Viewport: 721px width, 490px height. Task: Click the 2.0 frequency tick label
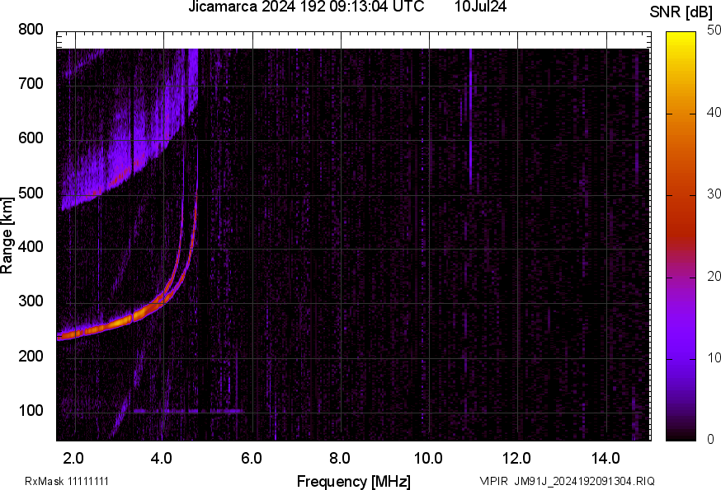pos(74,457)
